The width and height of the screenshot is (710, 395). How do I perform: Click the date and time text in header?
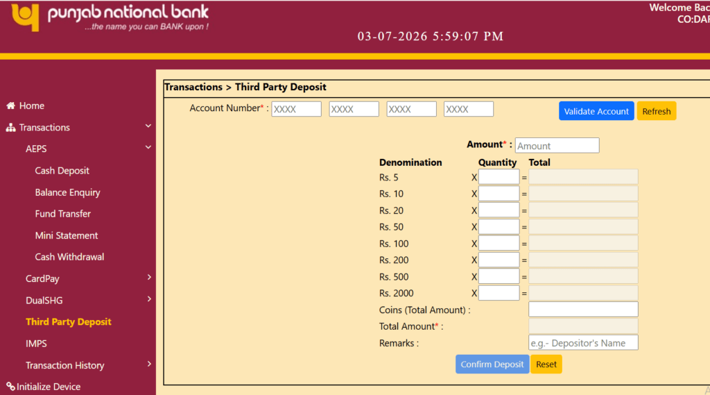tap(430, 36)
